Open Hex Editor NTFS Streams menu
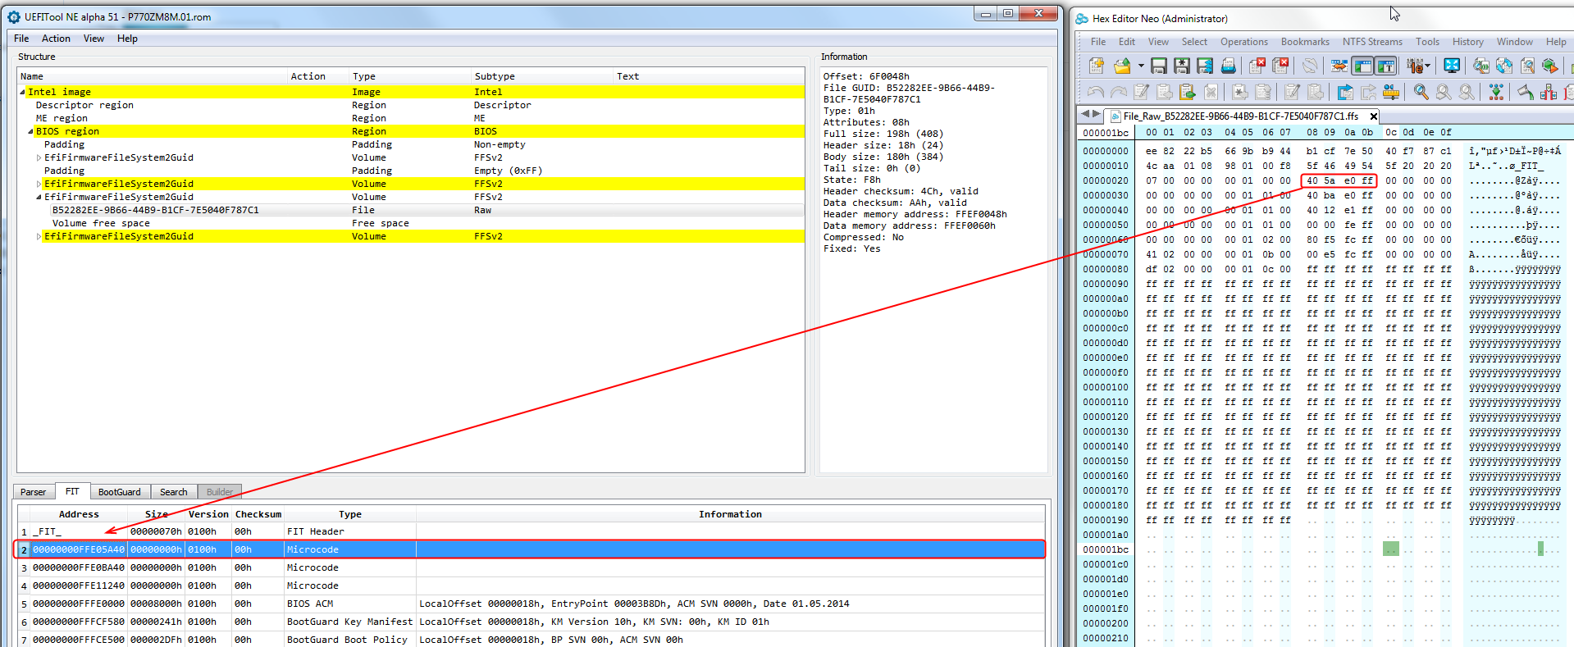Image resolution: width=1574 pixels, height=647 pixels. tap(1372, 42)
